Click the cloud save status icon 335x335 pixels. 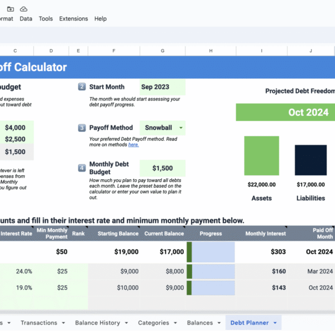(x=23, y=9)
